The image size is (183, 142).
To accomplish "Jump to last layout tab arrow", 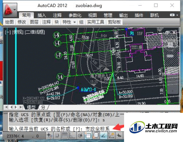I will pos(21,107).
